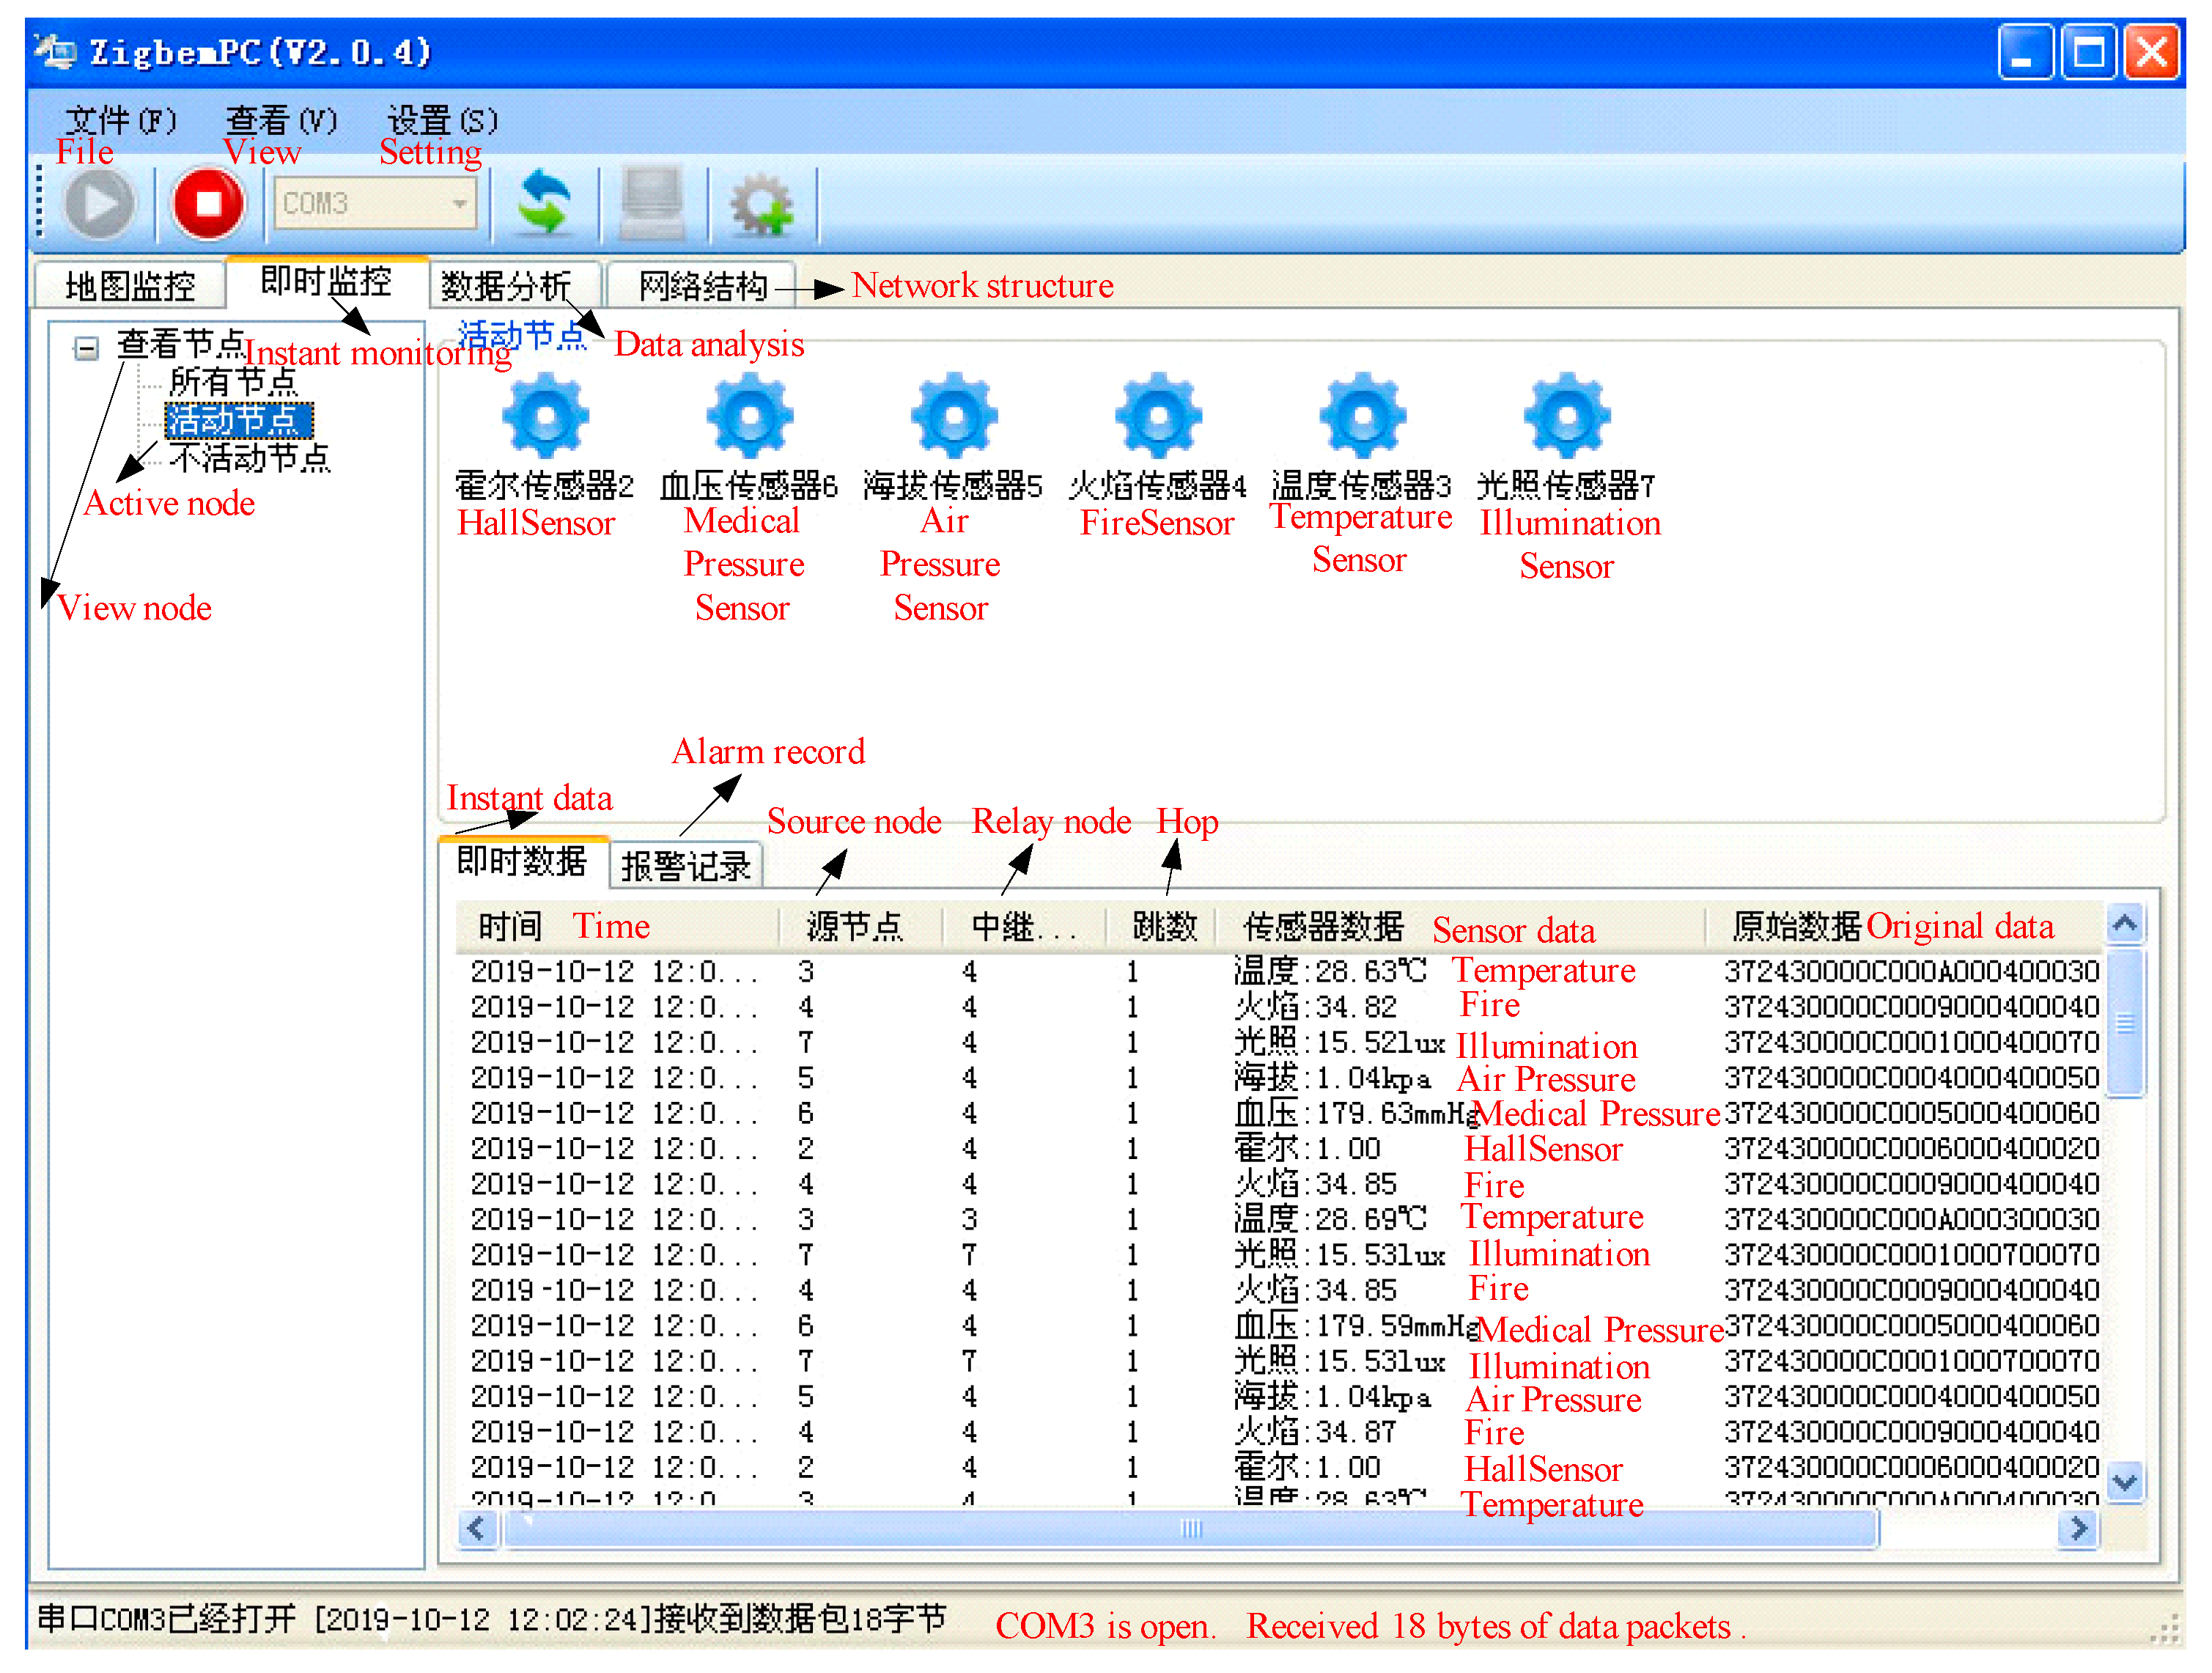Select the HallSensor 霍尔传感器2 node icon
The image size is (2212, 1673).
point(545,417)
